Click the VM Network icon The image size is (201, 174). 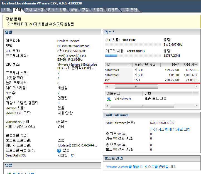pos(109,99)
